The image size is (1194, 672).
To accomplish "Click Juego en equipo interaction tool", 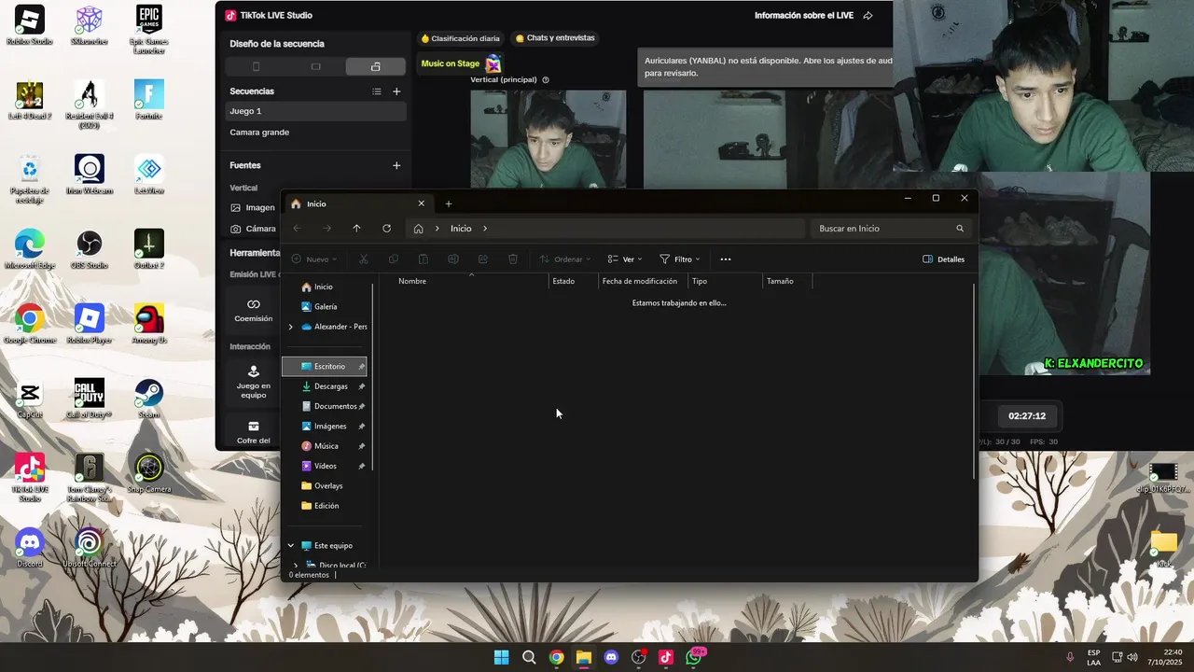I will coord(253,381).
